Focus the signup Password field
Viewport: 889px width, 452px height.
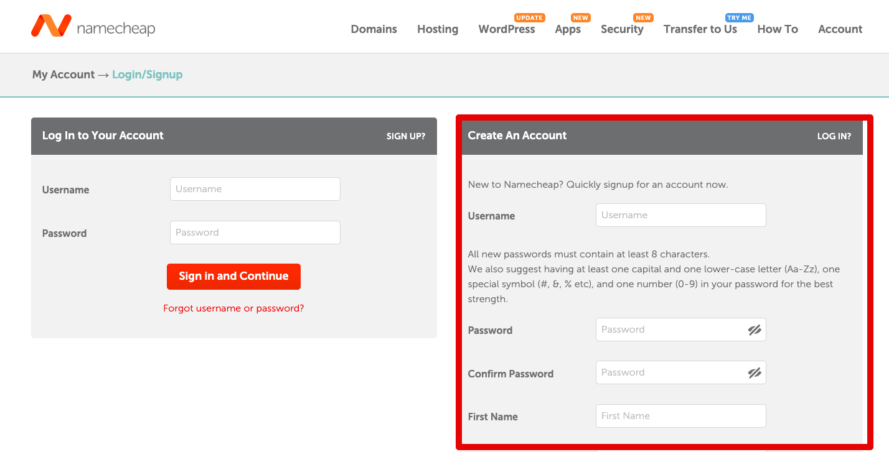[680, 330]
